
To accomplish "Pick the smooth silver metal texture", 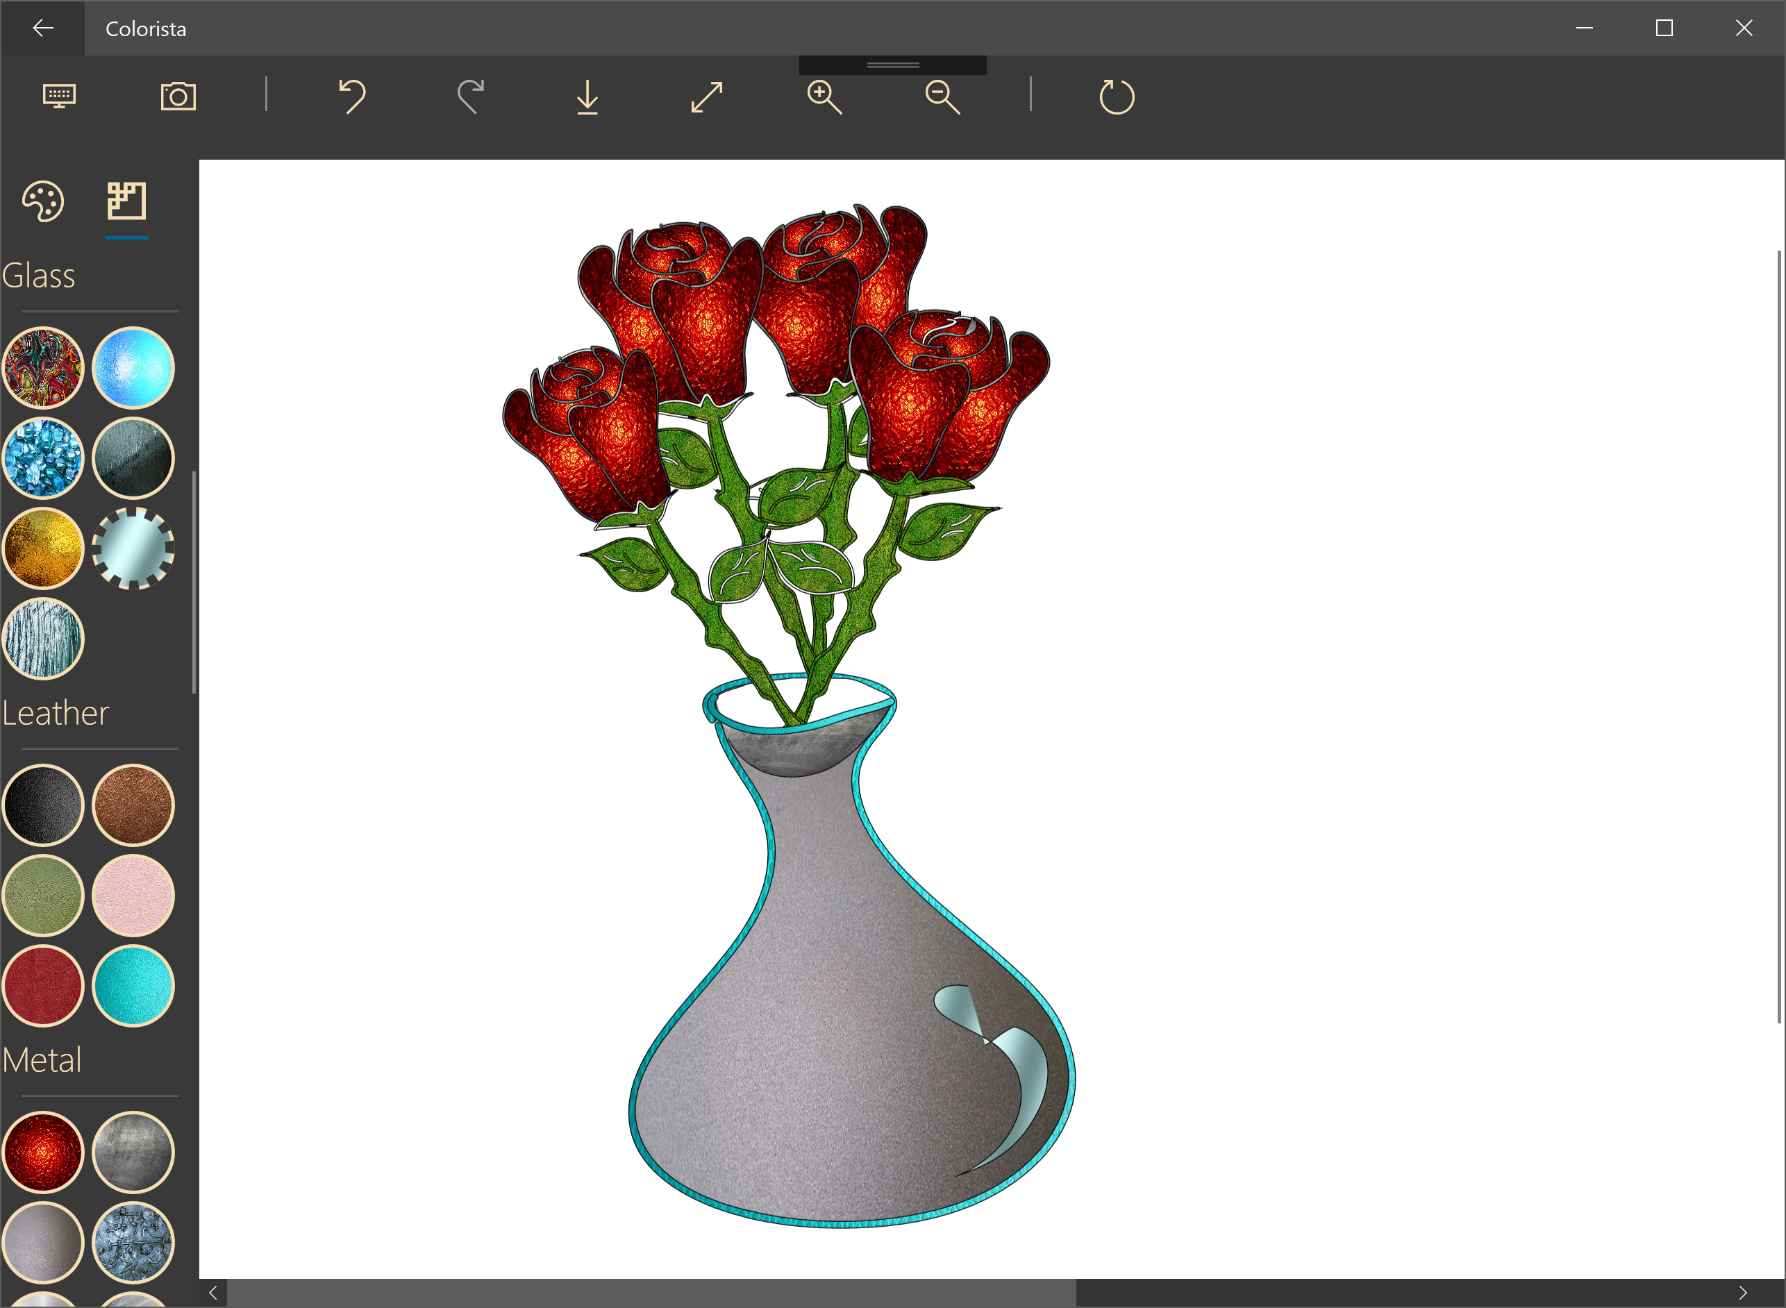I will tap(43, 1242).
